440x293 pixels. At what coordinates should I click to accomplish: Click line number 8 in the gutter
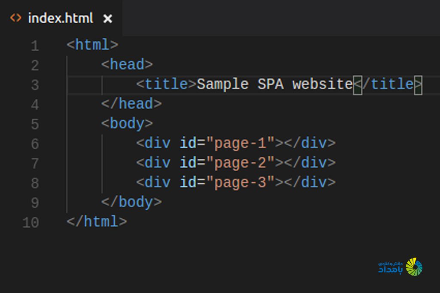[x=35, y=183]
